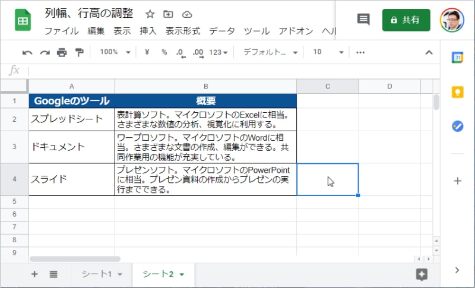Print the spreadsheet

coord(62,53)
